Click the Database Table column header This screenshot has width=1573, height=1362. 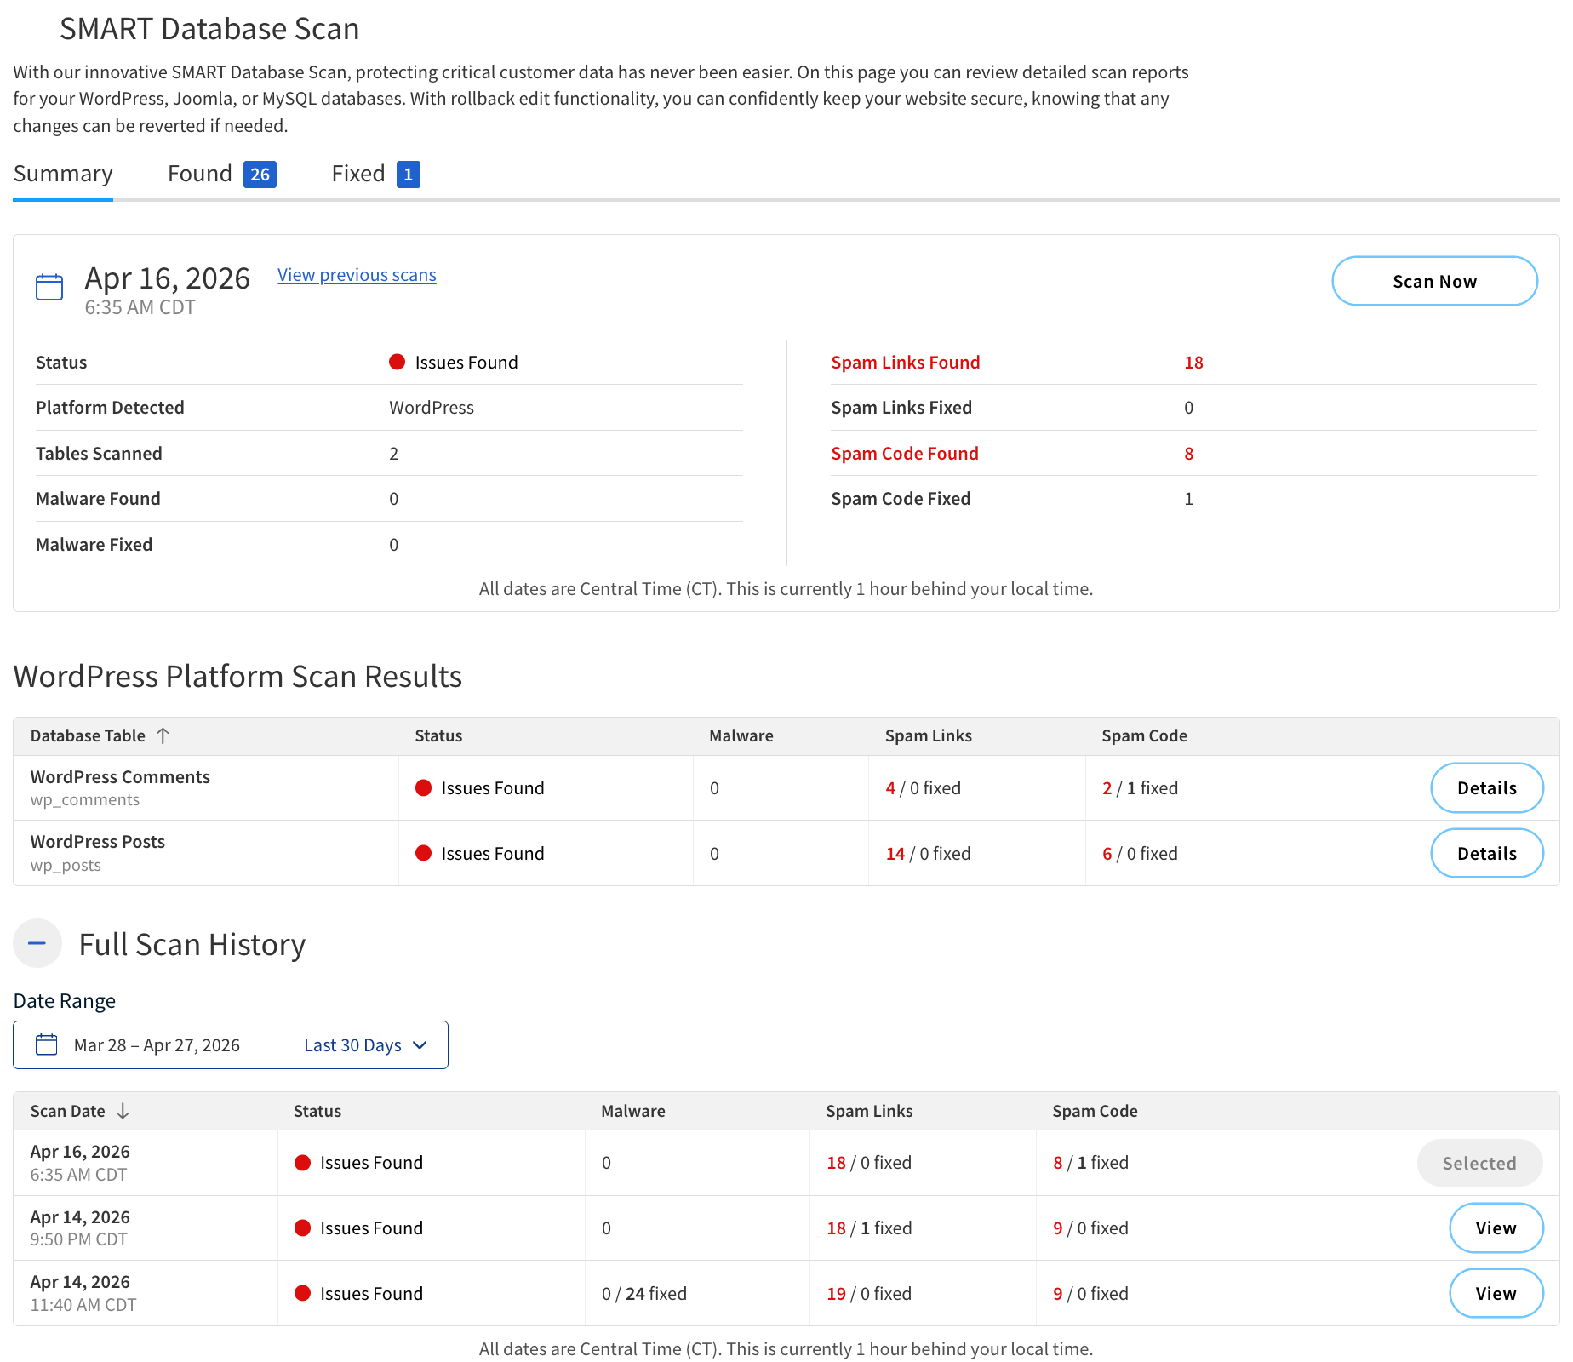[x=88, y=735]
